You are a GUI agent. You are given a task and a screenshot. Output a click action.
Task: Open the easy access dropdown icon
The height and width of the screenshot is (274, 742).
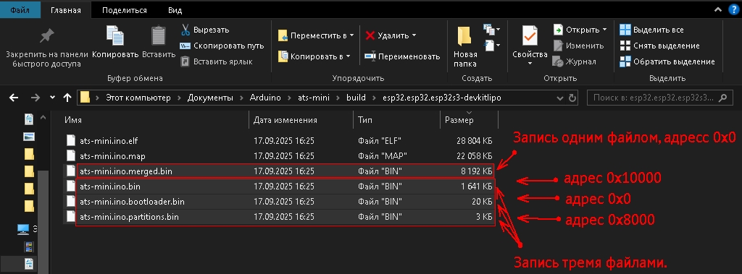[x=492, y=46]
